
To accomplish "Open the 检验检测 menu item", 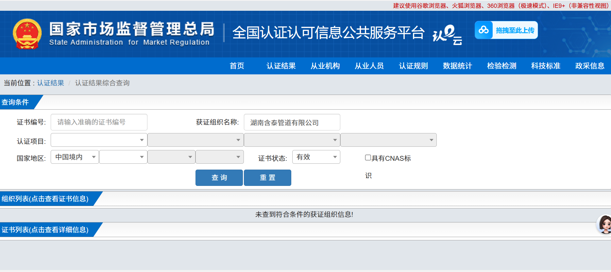I will (x=502, y=66).
